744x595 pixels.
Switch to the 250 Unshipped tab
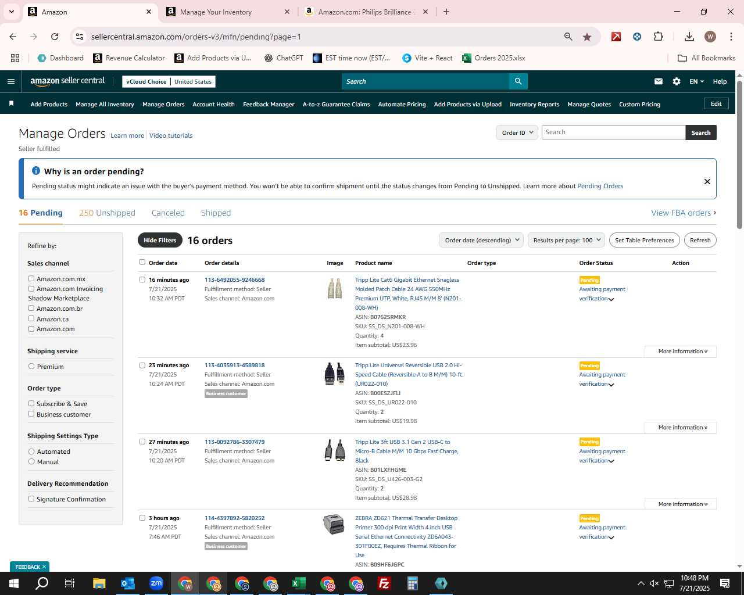click(107, 213)
